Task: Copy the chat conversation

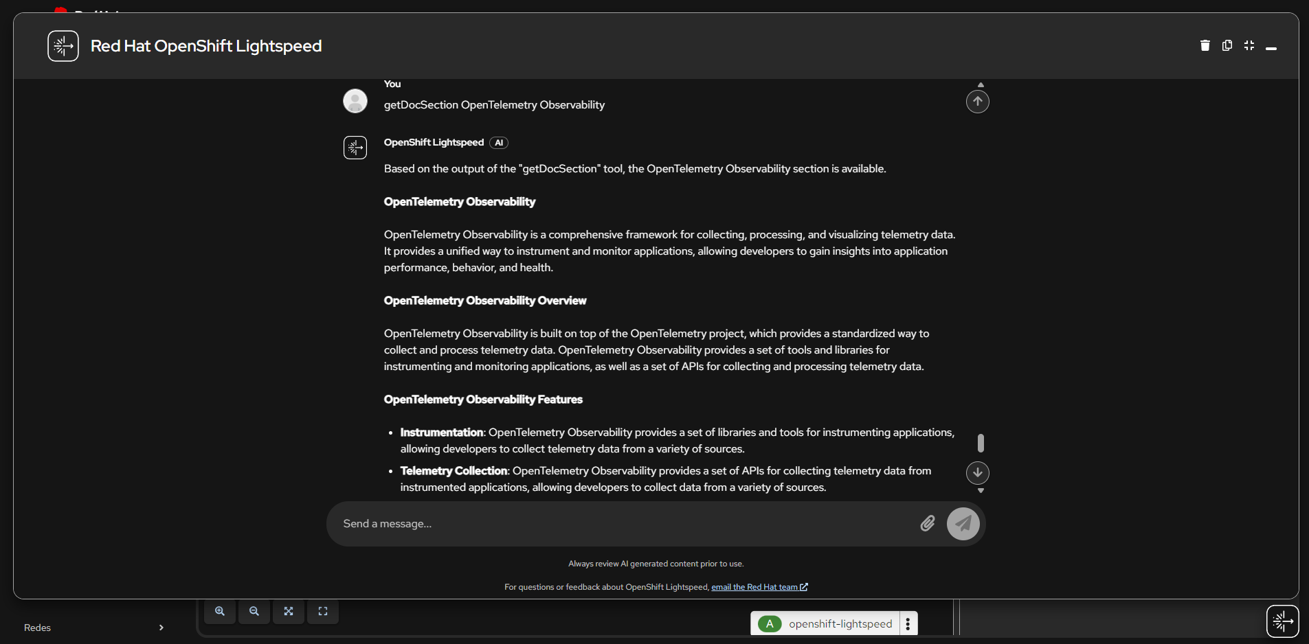Action: click(x=1227, y=45)
